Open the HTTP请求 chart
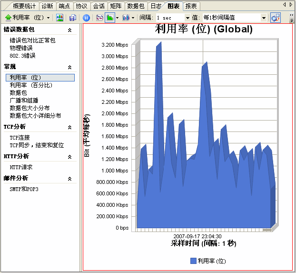Viewport: 296px width, 273px height. coord(21,167)
